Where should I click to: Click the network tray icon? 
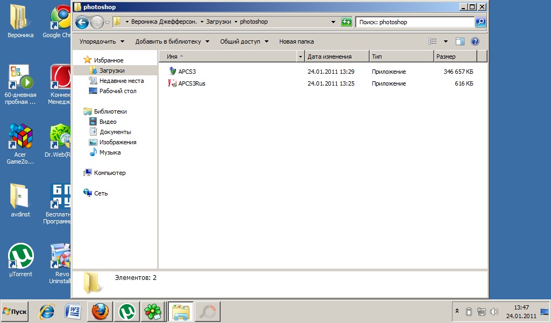click(482, 311)
